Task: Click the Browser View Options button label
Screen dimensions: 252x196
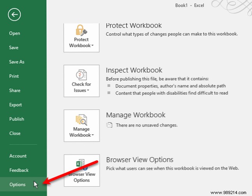Action: 82,177
